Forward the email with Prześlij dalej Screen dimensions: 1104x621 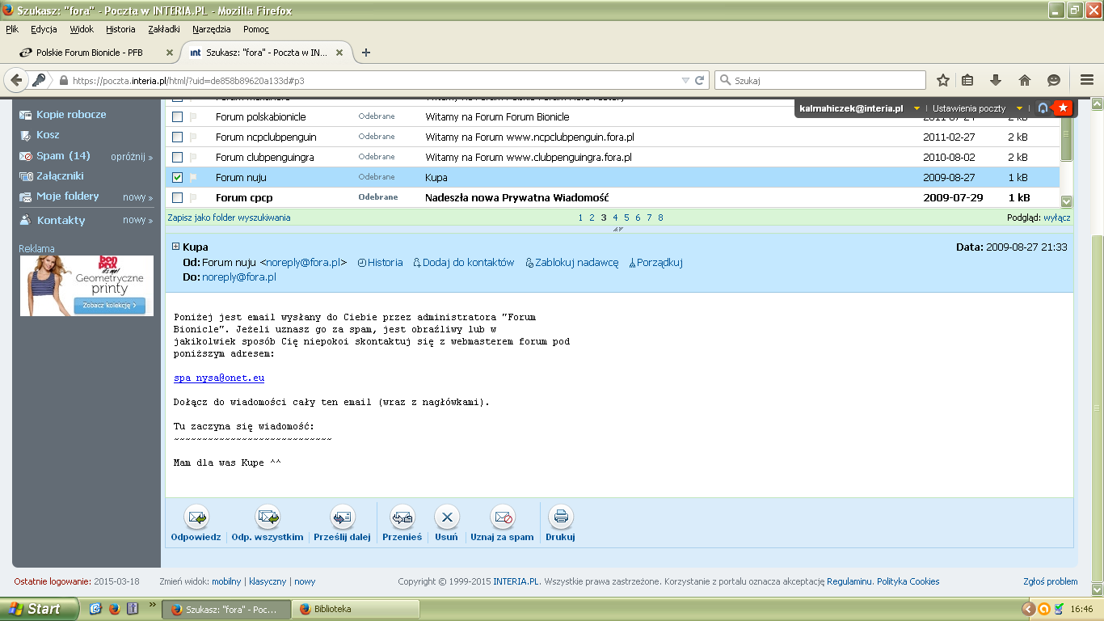click(x=342, y=517)
